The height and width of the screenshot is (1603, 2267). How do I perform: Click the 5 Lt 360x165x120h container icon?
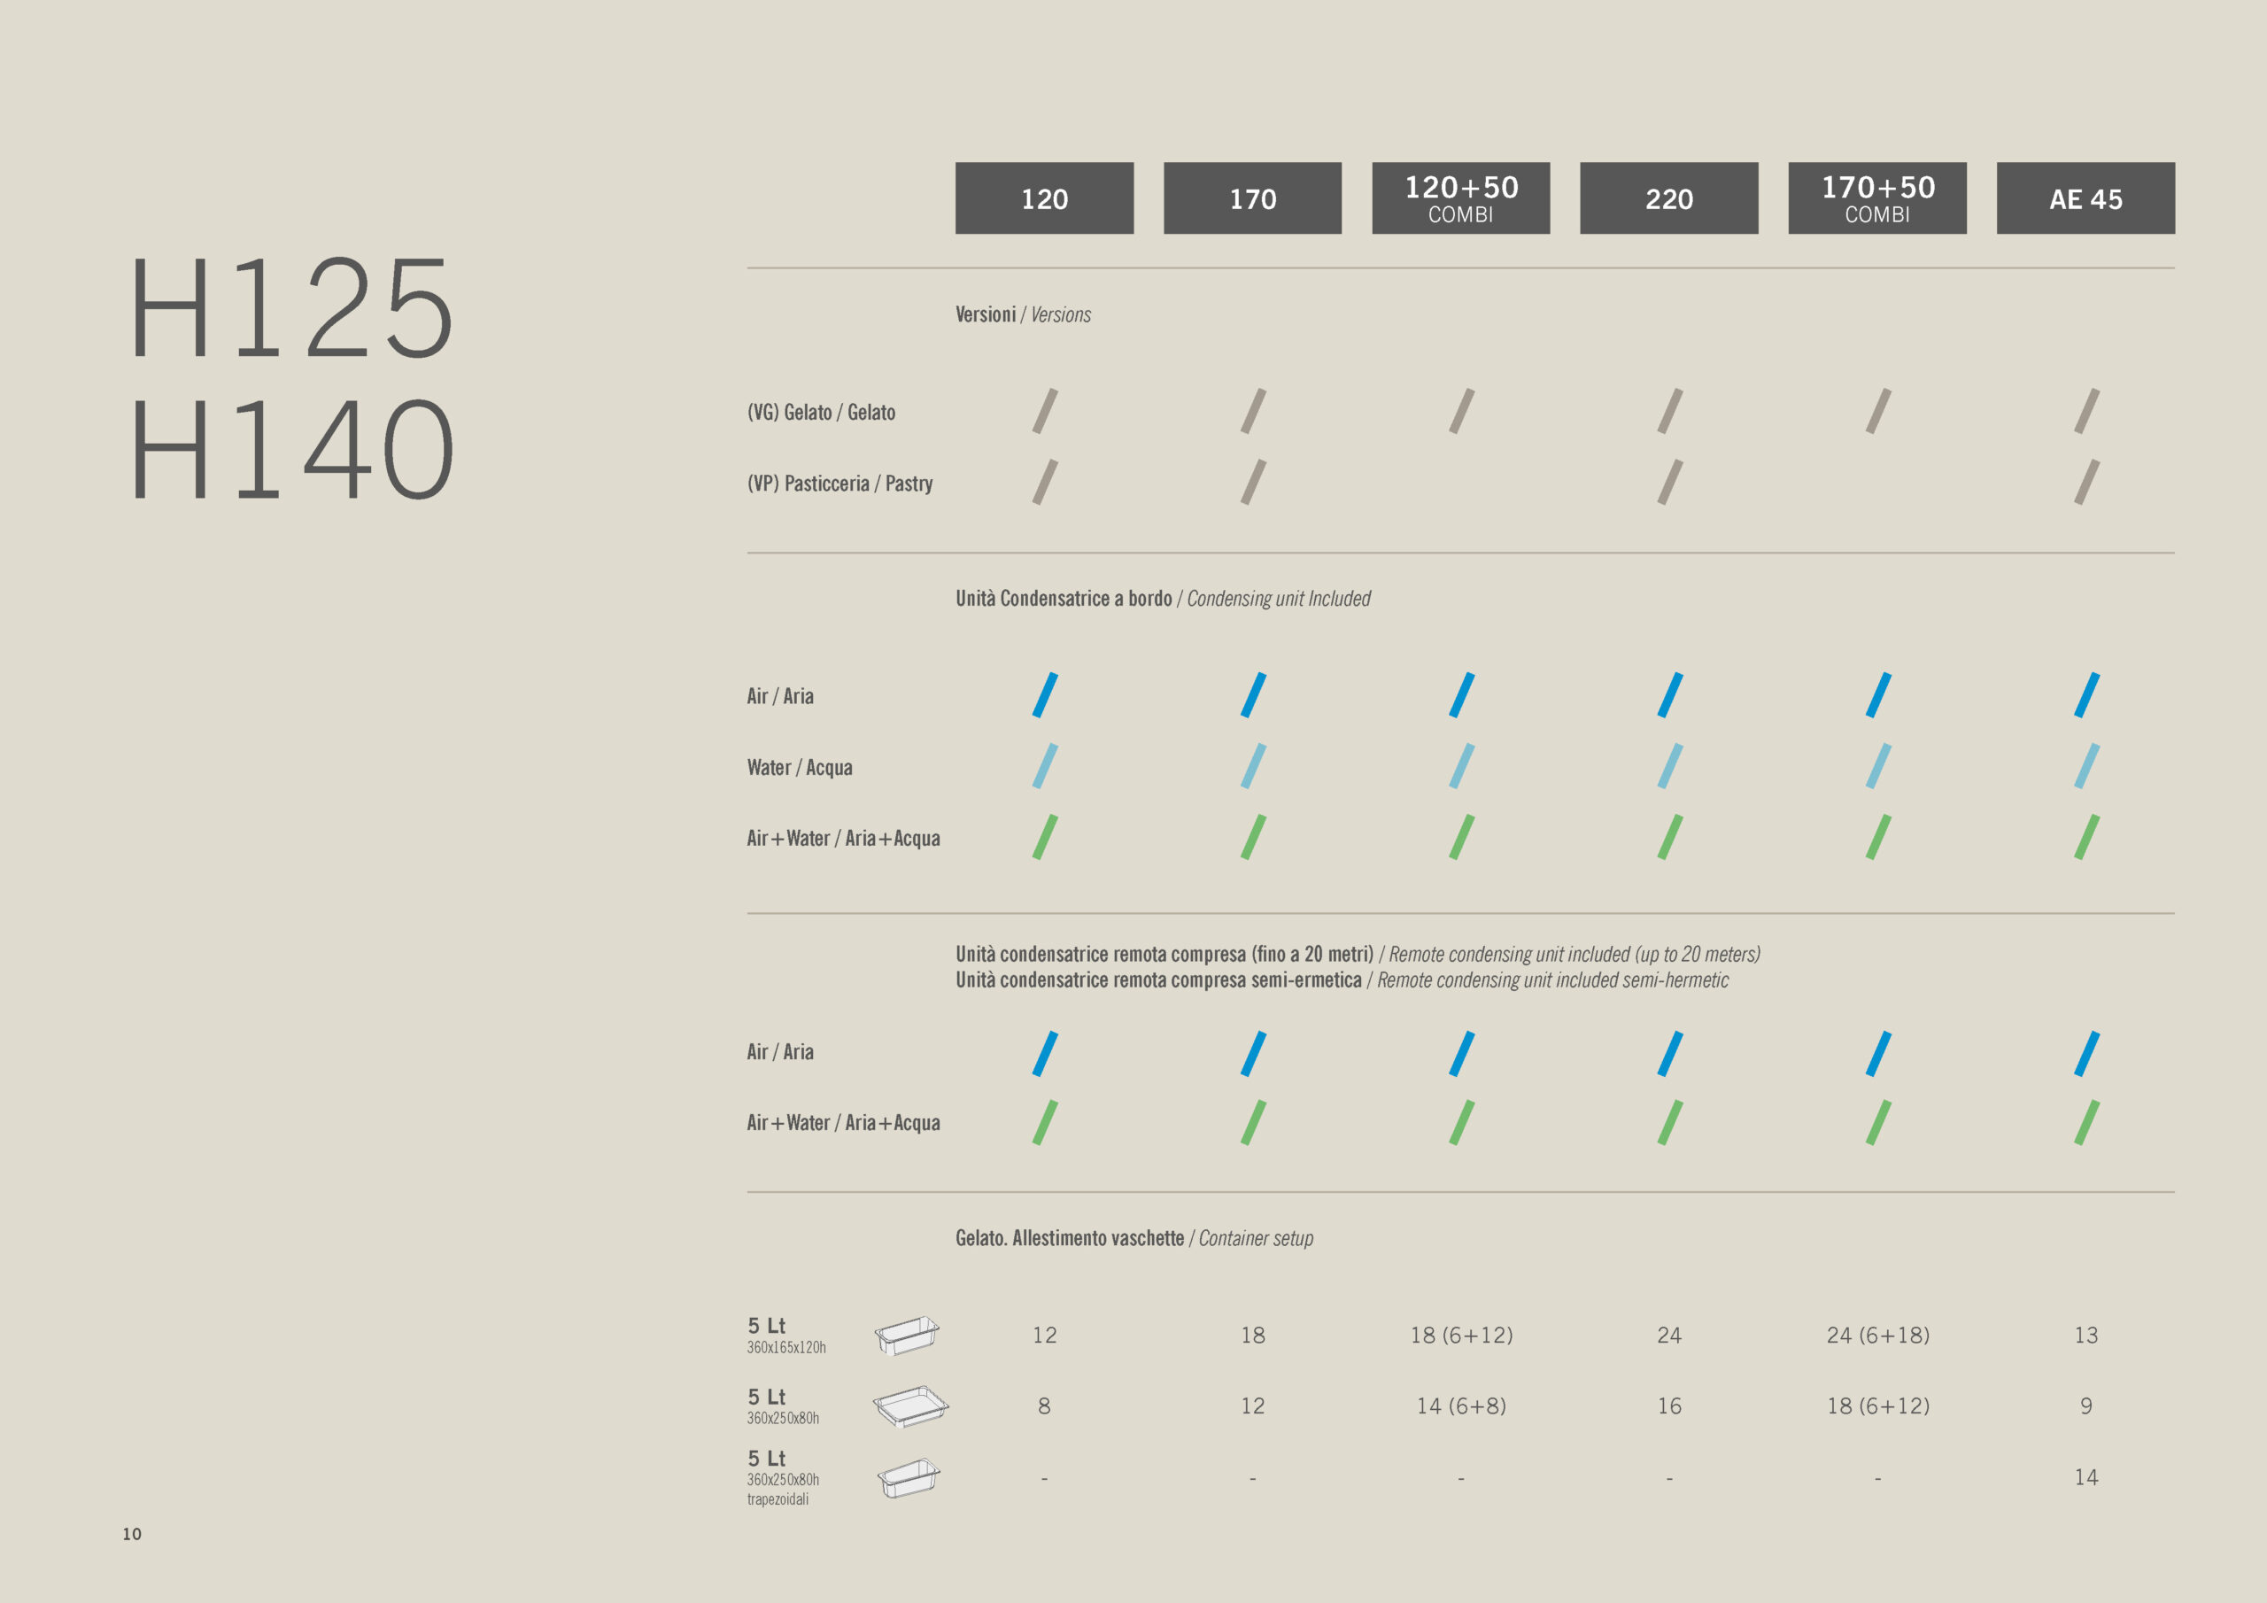coord(907,1335)
